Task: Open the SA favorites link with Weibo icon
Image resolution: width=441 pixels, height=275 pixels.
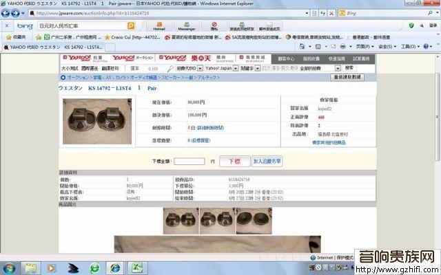Action: pos(253,37)
